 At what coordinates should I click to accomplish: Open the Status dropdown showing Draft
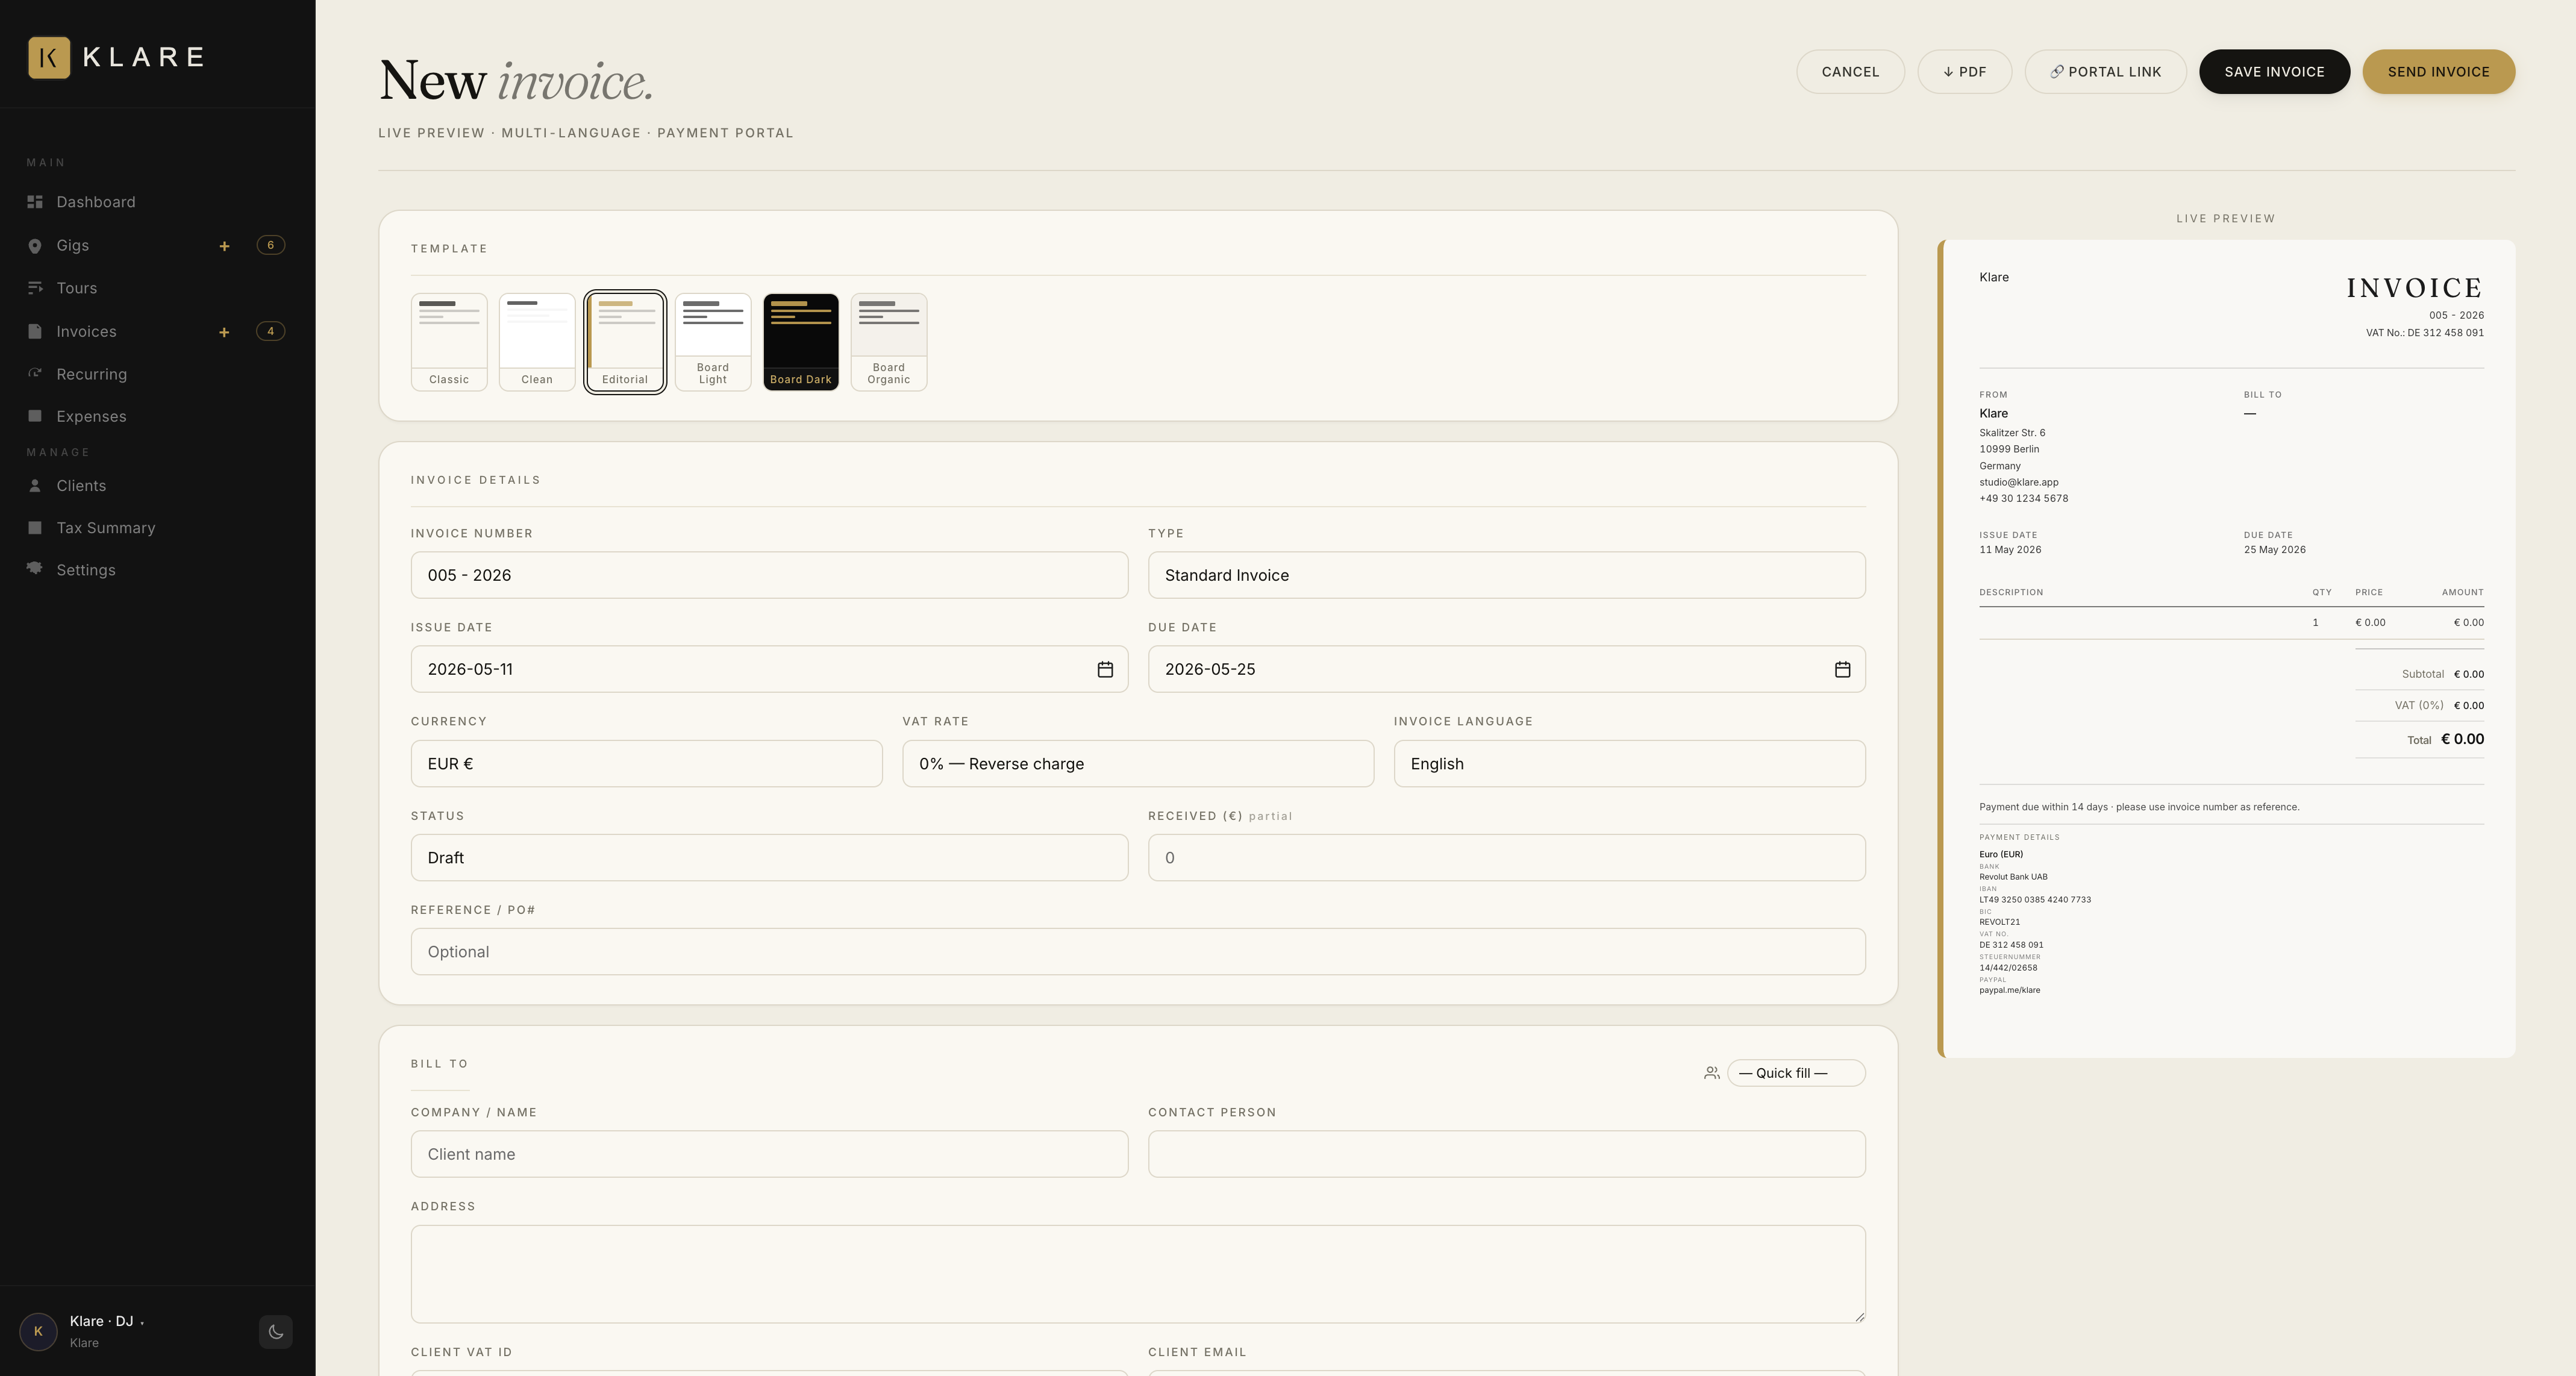coord(769,857)
